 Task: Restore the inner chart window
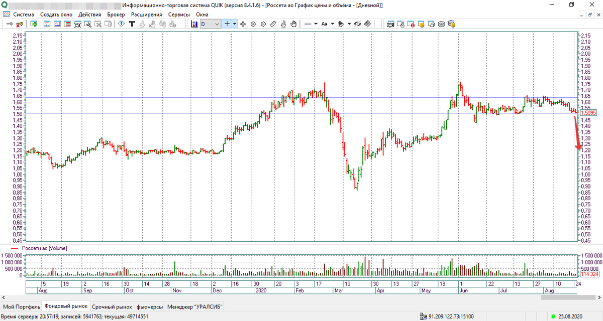pyautogui.click(x=589, y=15)
